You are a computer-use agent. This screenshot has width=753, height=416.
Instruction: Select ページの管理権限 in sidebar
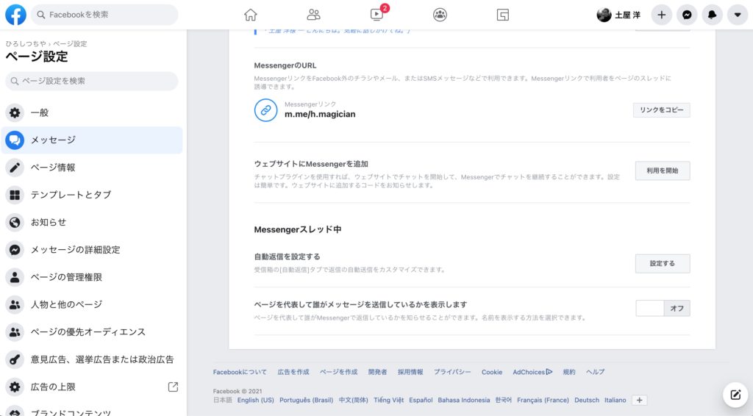[x=92, y=277]
